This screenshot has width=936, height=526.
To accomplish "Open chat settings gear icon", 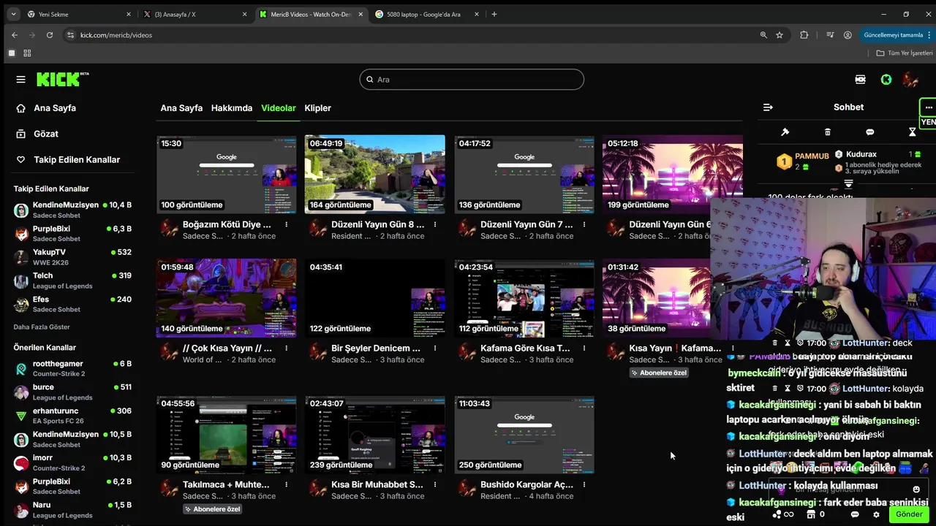I will [876, 514].
